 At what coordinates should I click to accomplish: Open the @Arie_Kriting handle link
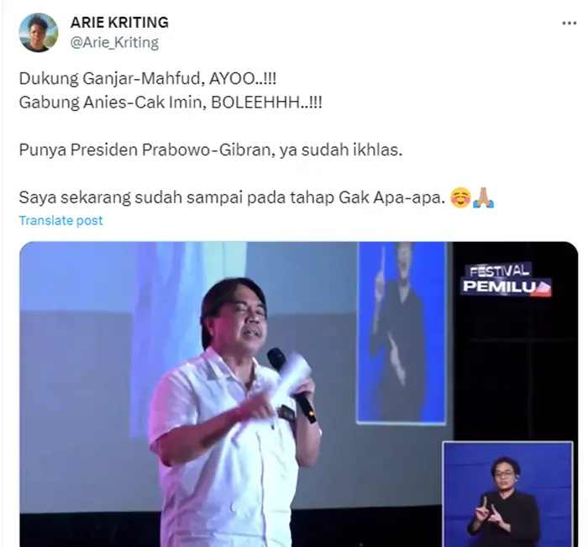click(114, 42)
